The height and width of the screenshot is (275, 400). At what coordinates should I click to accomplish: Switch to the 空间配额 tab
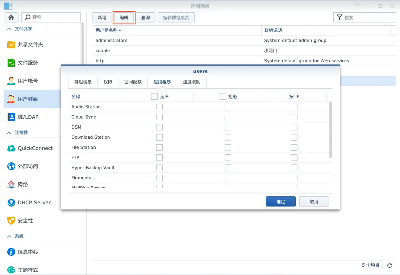coord(133,82)
